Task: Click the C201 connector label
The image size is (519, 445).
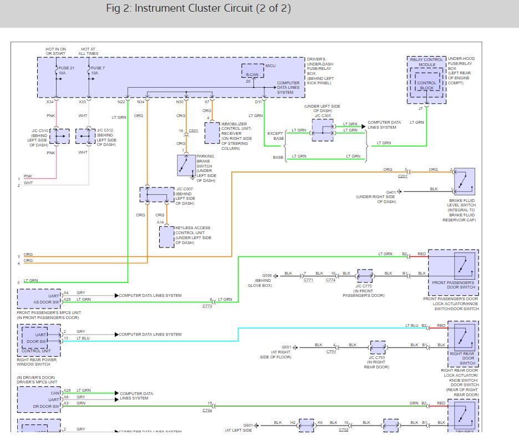Action: tap(403, 176)
